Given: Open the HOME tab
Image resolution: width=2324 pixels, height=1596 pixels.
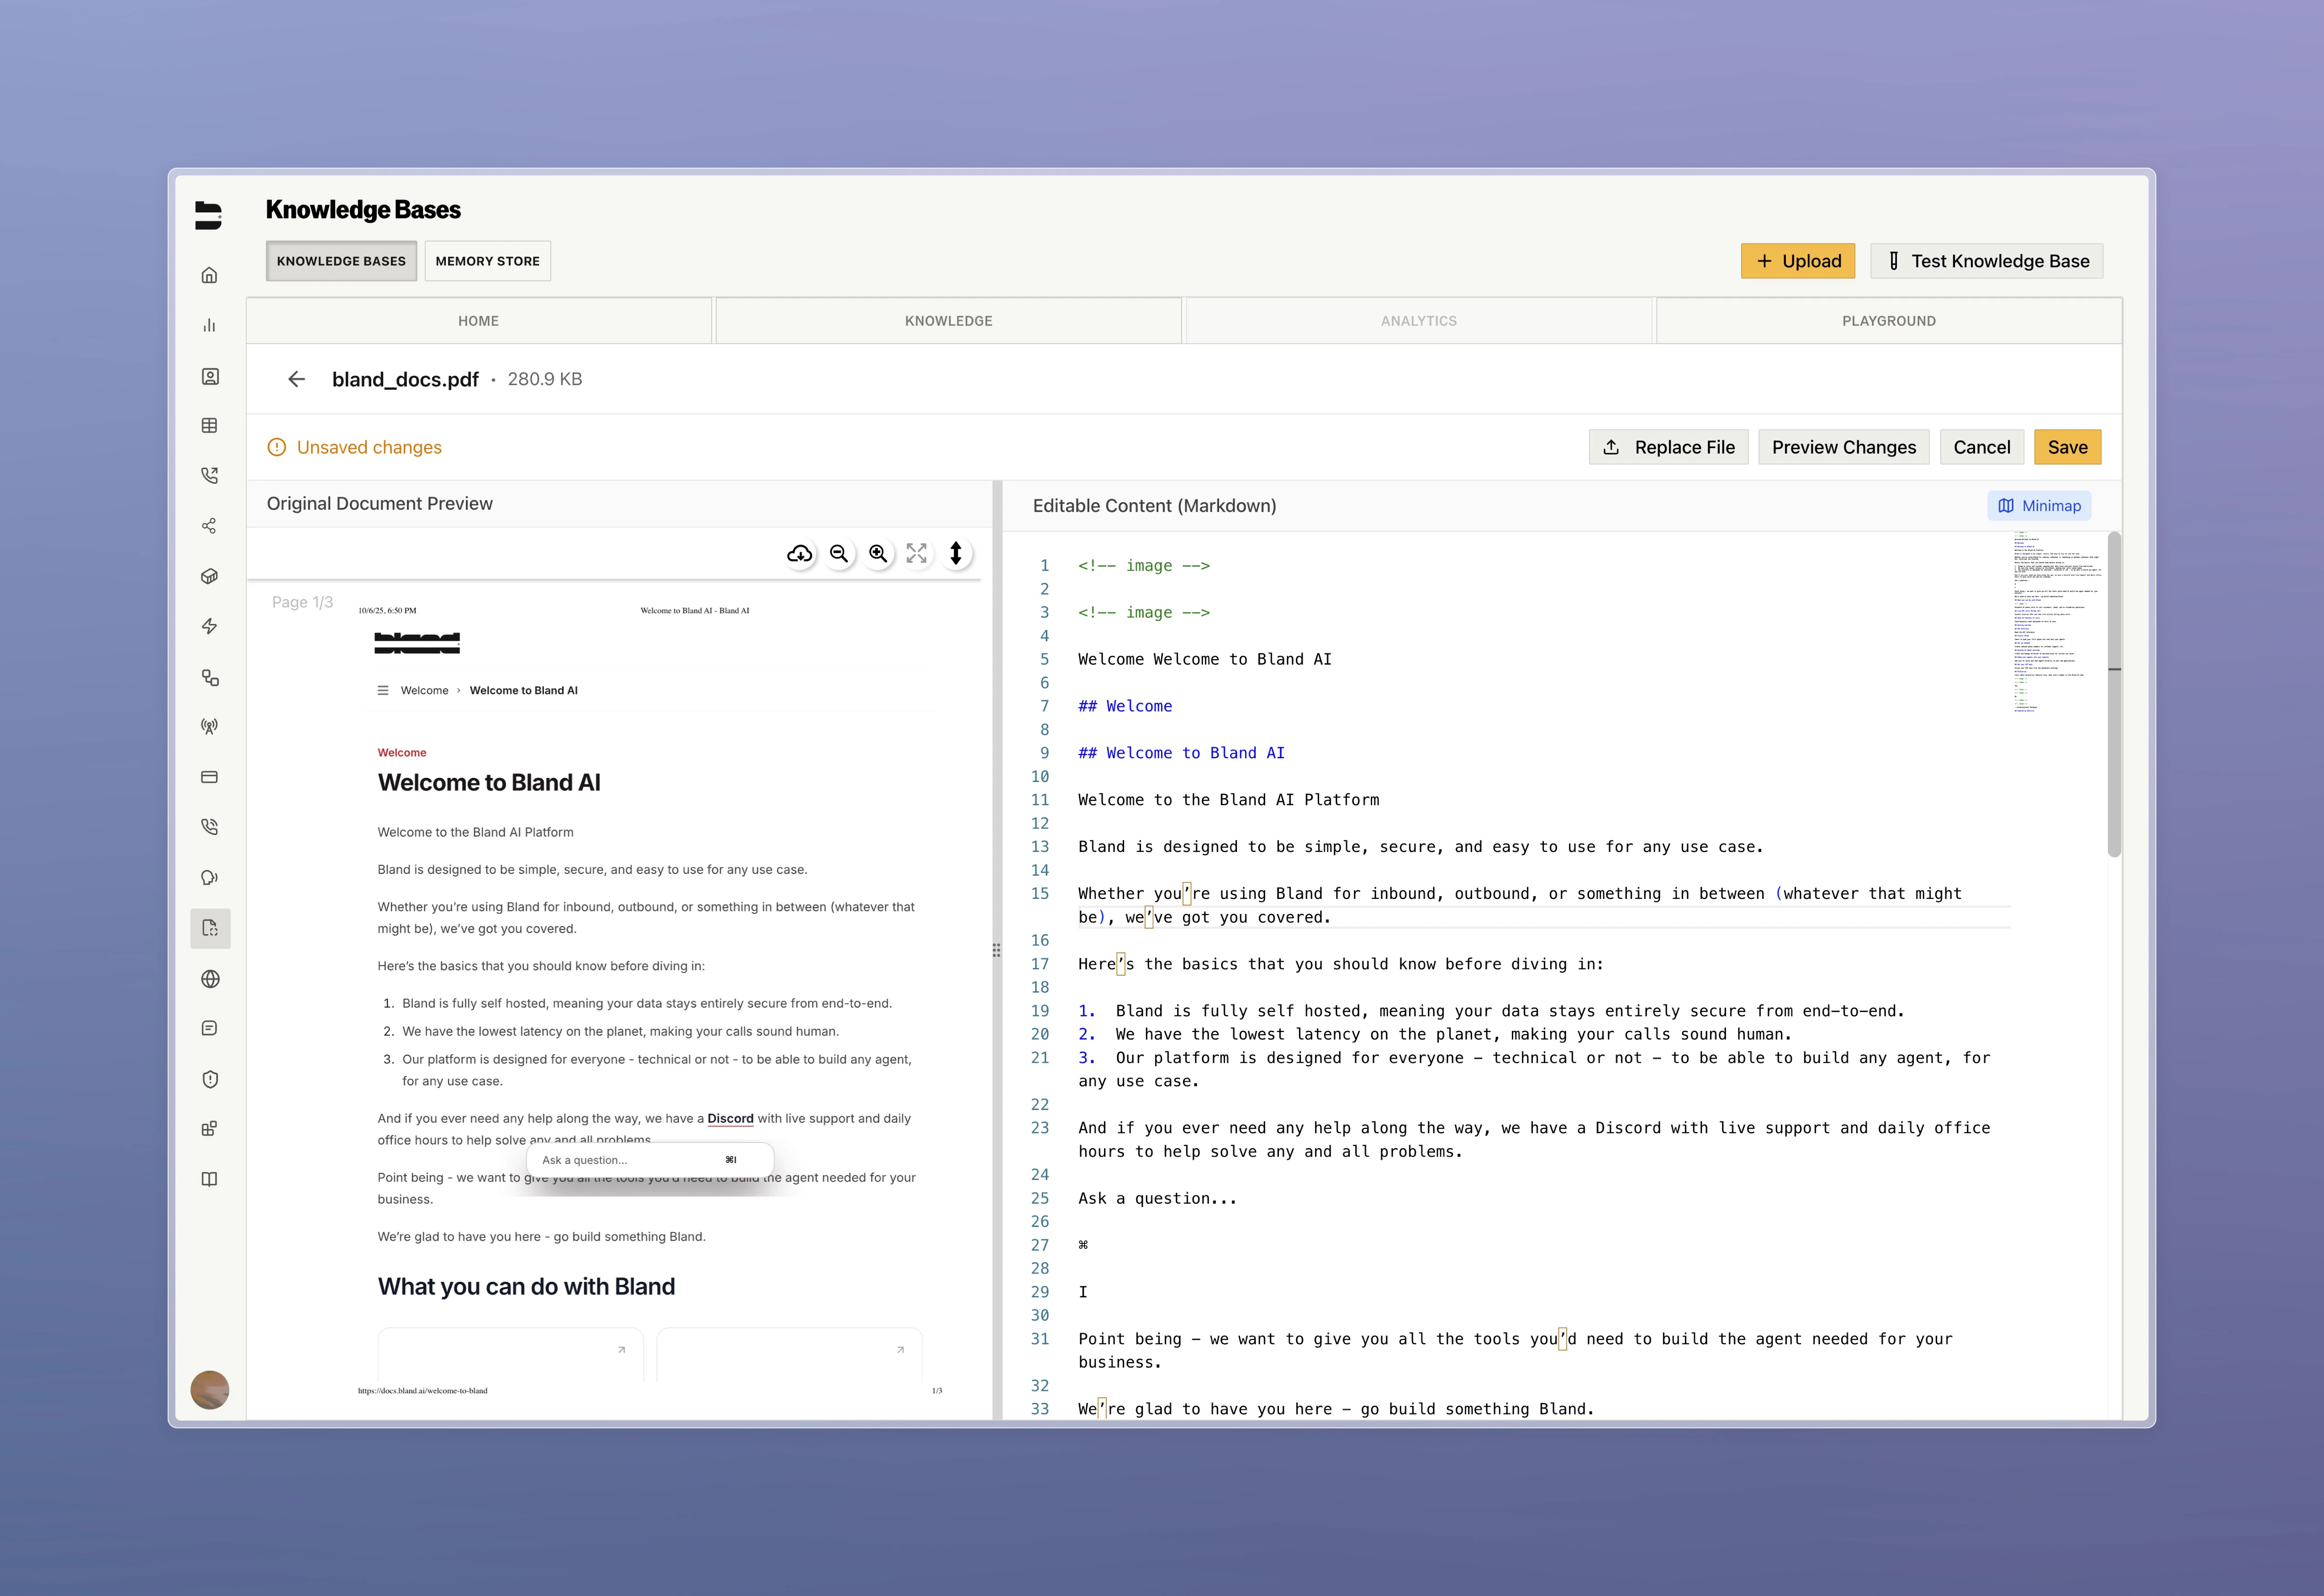Looking at the screenshot, I should tap(479, 321).
